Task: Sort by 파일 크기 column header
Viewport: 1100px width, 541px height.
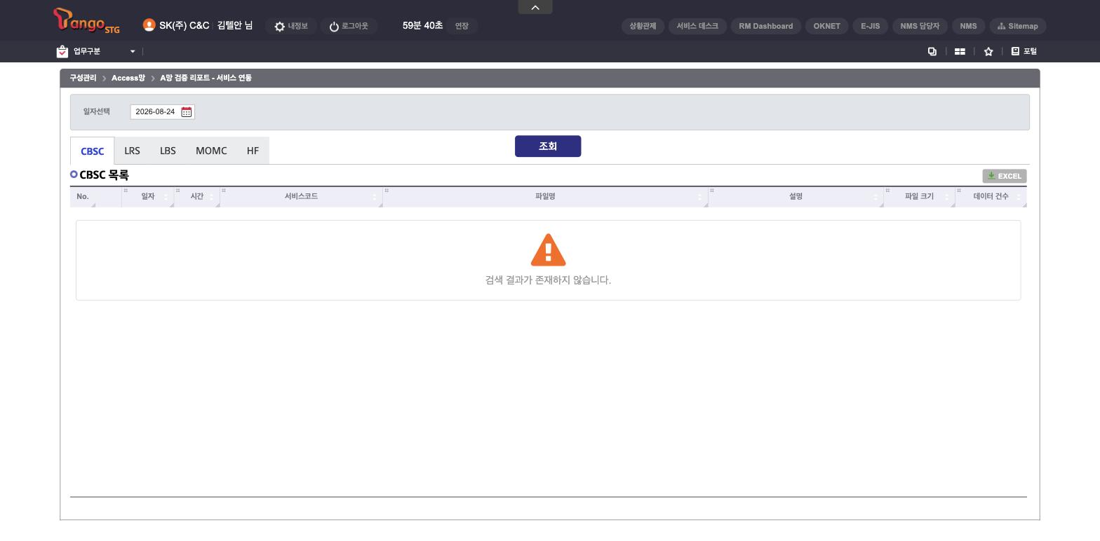Action: pyautogui.click(x=919, y=197)
